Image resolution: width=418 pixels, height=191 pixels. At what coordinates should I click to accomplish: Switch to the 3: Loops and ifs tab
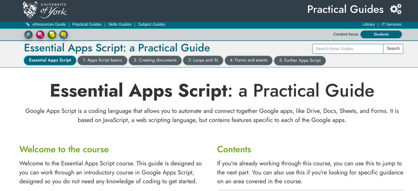pos(203,60)
